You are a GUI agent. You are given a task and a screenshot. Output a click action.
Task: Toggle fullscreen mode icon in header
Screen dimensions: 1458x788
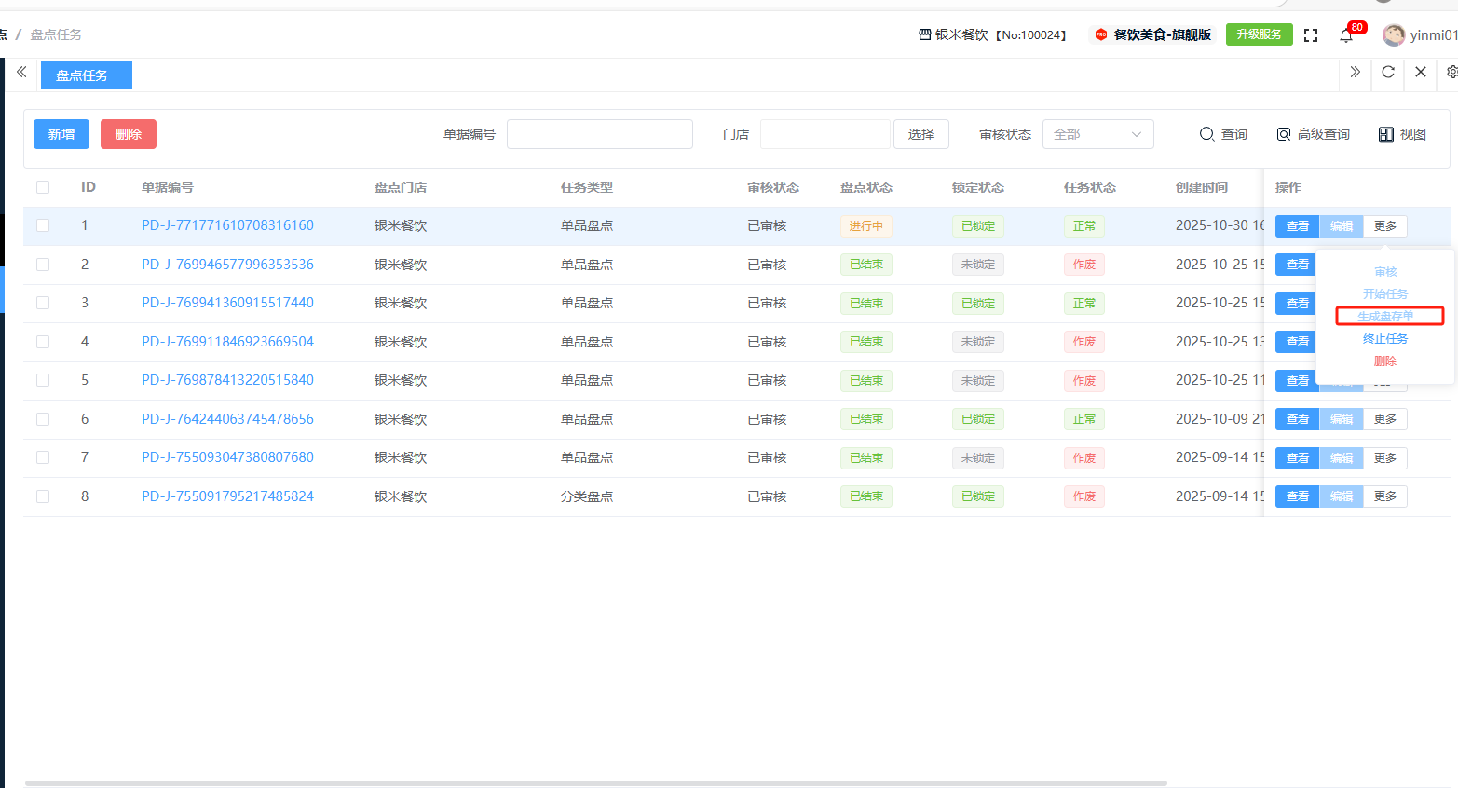[1311, 35]
